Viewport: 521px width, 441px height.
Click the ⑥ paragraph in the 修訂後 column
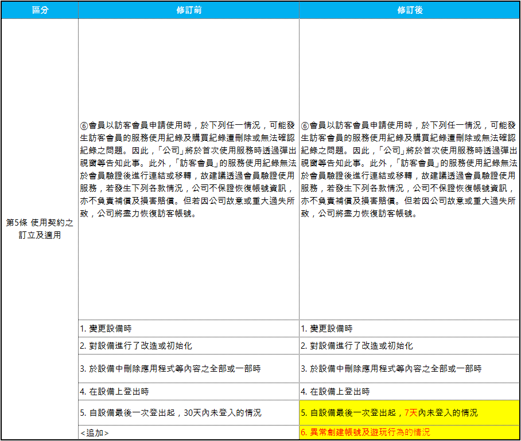click(x=409, y=169)
